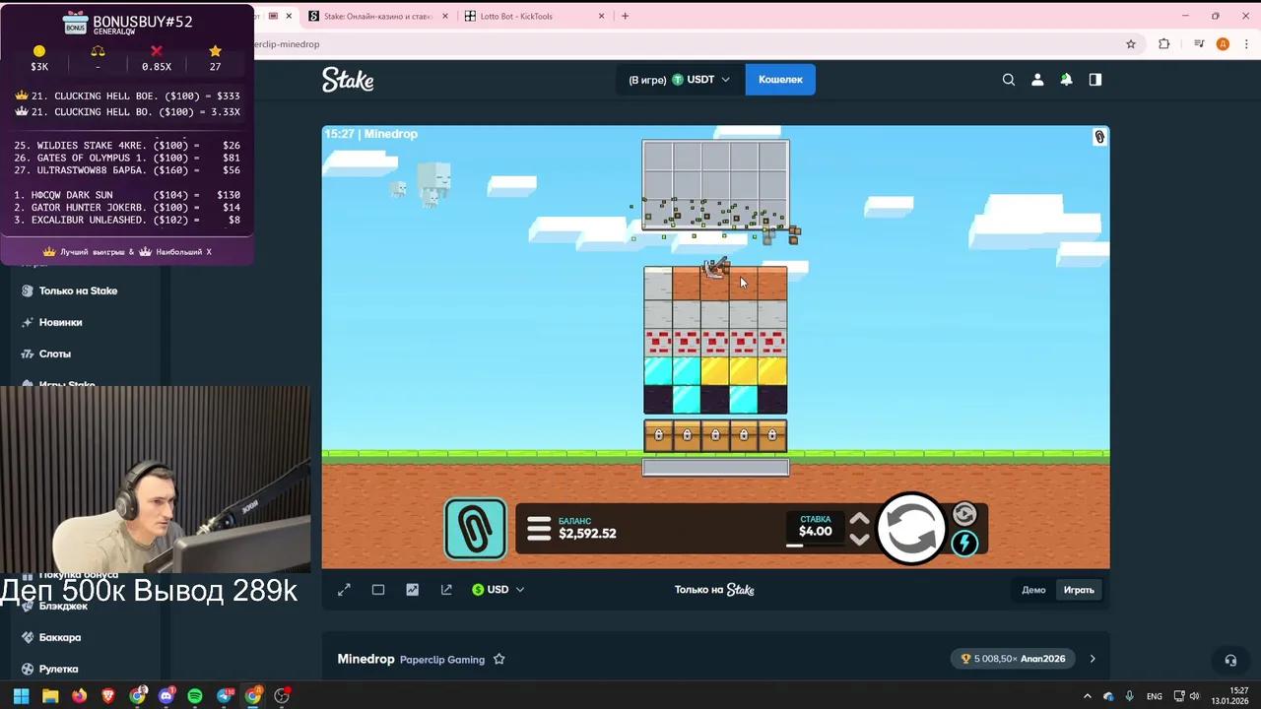Expand the Anan2026 big win details
The width and height of the screenshot is (1261, 709).
coord(1092,659)
